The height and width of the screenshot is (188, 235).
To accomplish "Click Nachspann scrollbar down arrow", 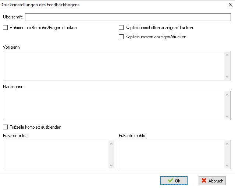I will coord(227,116).
